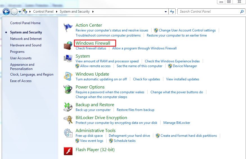Screen dimensions: 246x159
Task: Open Ease of Access category
Action: (21, 81)
